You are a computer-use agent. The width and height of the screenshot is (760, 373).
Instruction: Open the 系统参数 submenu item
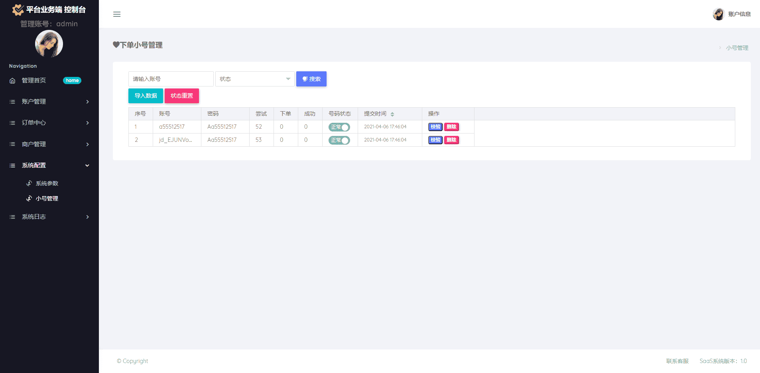[x=47, y=183]
